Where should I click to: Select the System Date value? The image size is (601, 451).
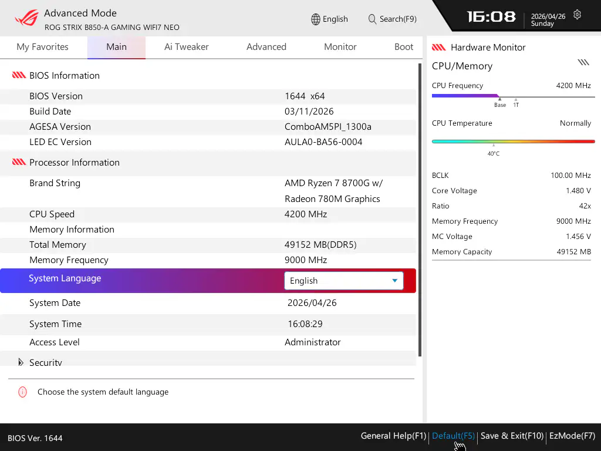(312, 303)
